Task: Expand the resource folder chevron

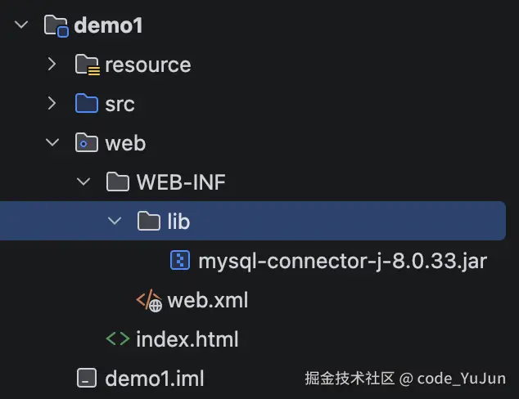Action: tap(52, 64)
